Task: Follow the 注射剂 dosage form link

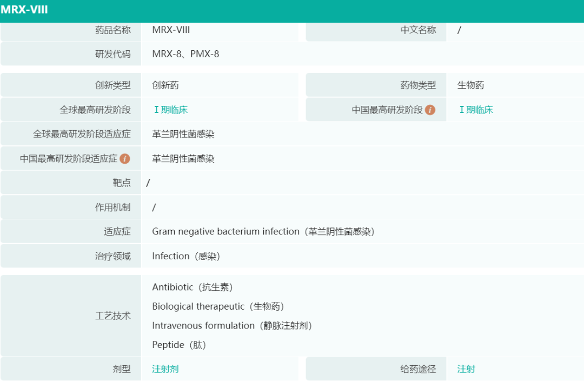Action: click(165, 369)
